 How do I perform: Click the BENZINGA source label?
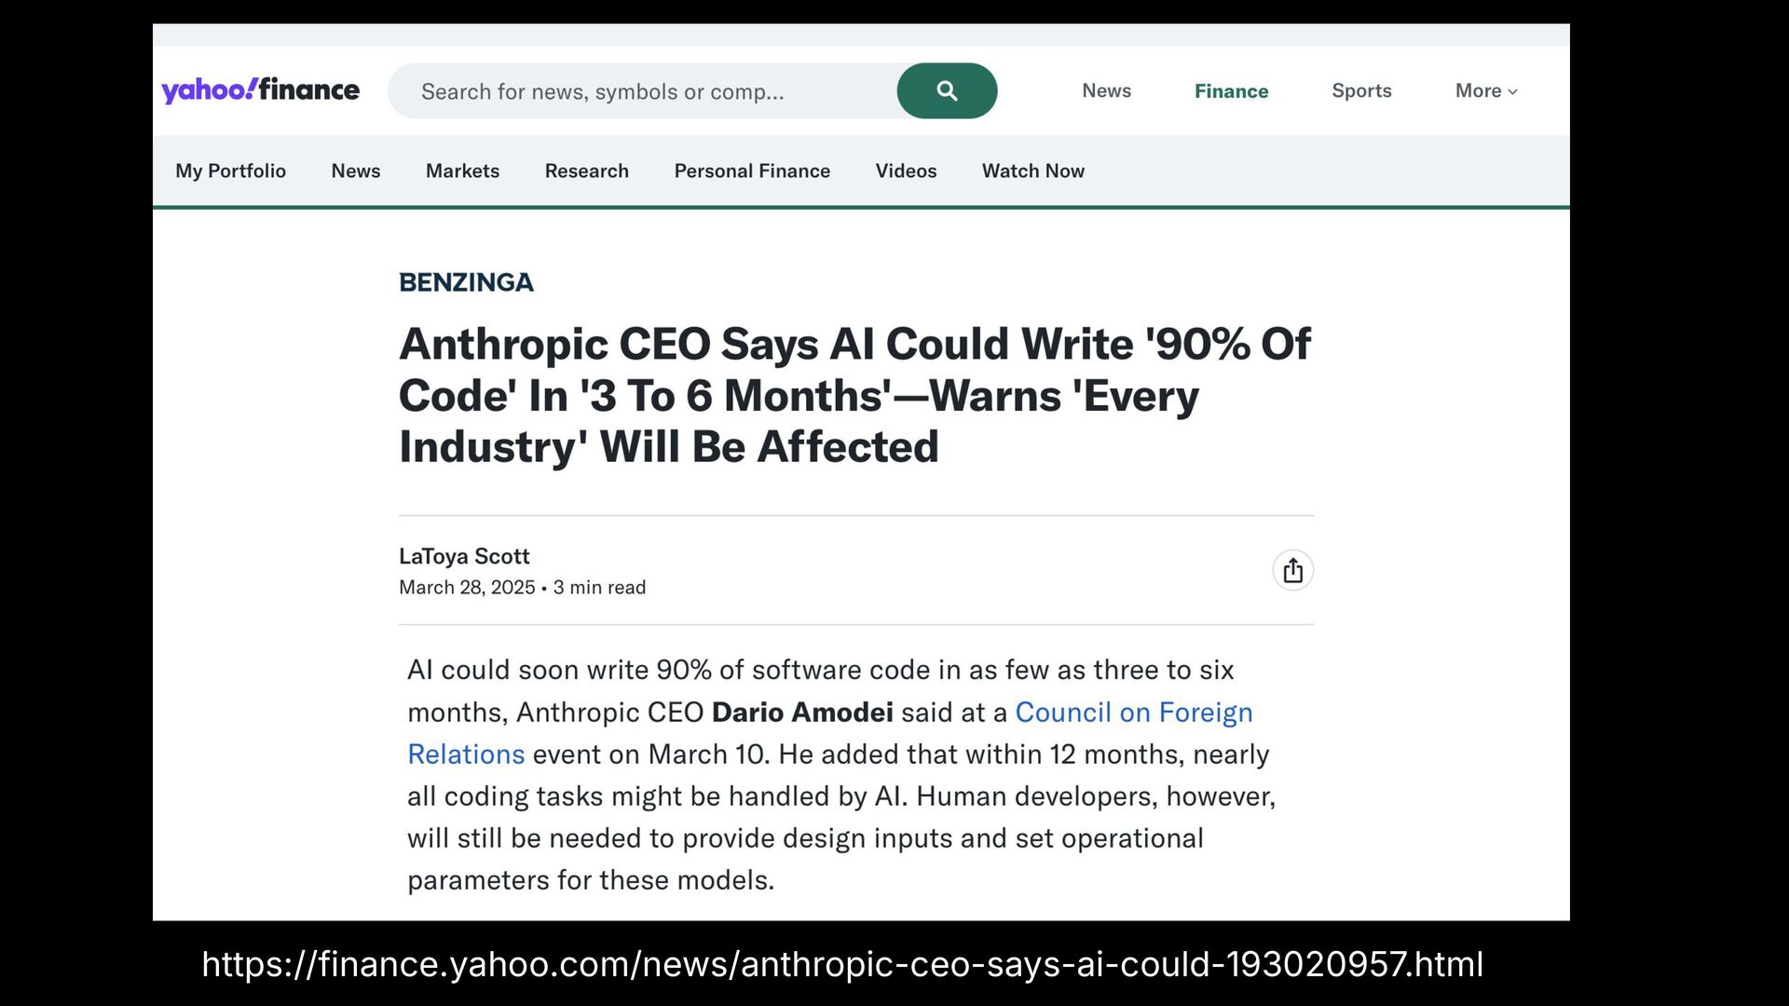click(466, 282)
